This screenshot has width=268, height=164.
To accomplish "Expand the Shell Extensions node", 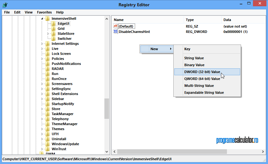I will click(42, 94).
